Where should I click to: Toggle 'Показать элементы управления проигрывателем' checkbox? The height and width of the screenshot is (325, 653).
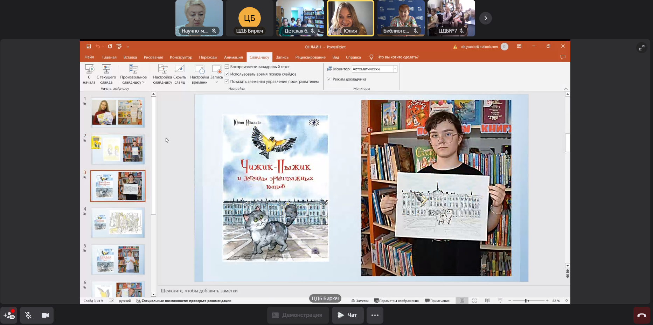coord(227,81)
